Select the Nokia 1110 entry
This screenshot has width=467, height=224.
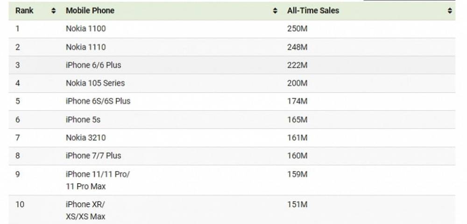coord(86,47)
